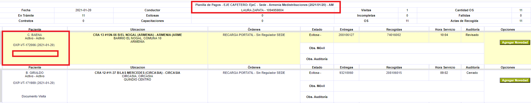Screen dimensions: 531x103
Task: Click Agregar Novedad for patient C. BAENA
Action: 515,42
